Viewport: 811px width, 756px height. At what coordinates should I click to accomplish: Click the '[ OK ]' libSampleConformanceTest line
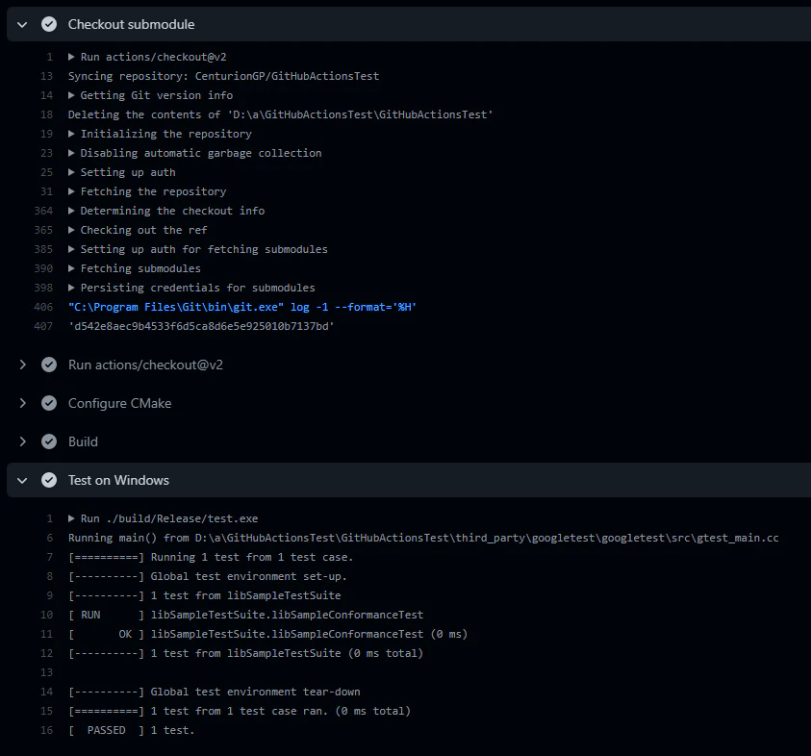[267, 634]
